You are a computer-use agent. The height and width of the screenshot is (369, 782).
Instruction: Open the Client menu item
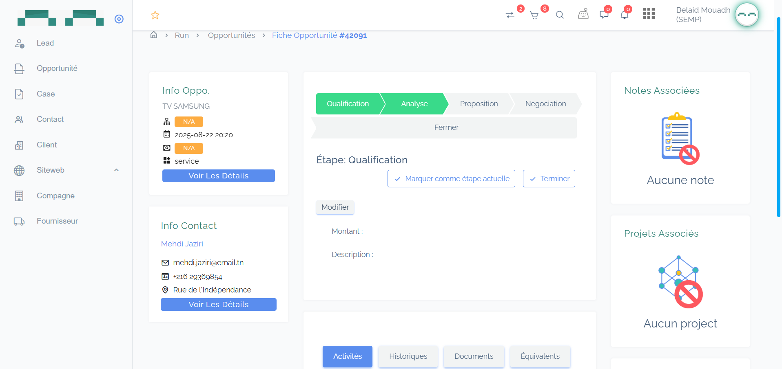pos(47,145)
